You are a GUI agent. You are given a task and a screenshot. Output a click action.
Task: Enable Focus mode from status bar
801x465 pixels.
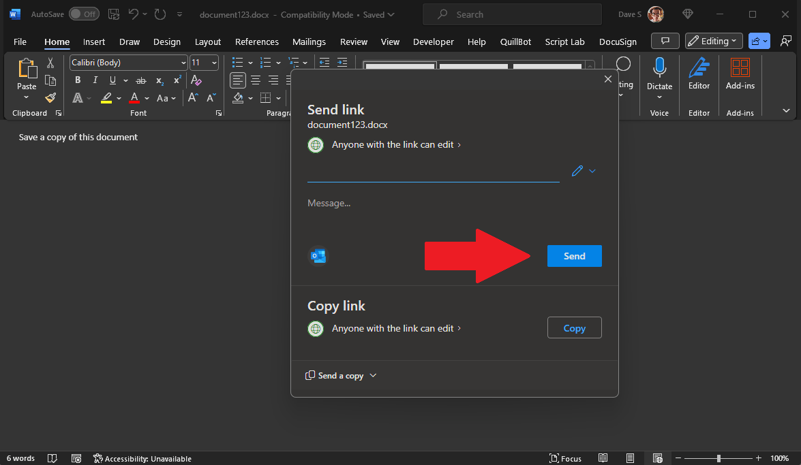point(565,458)
